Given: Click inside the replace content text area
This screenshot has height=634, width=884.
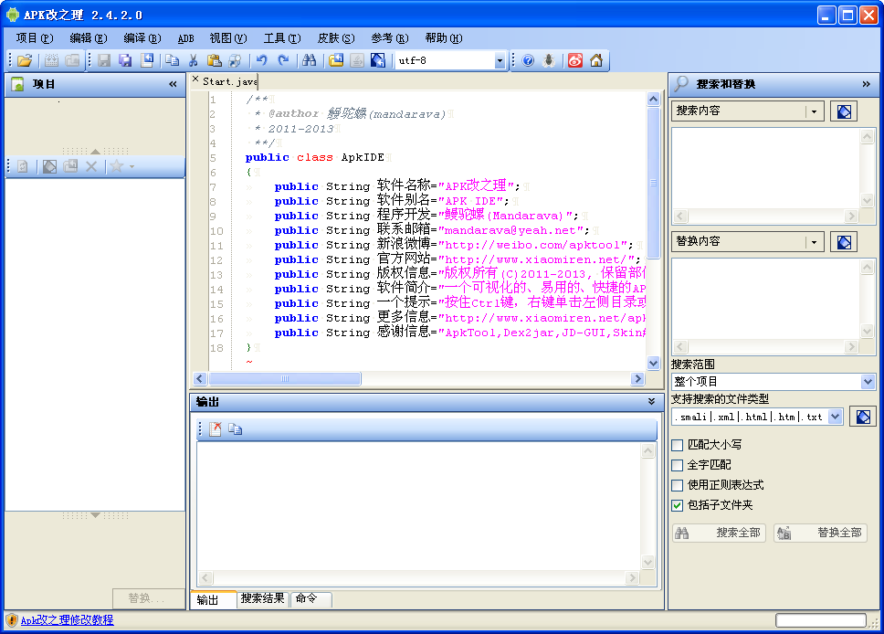Looking at the screenshot, I should click(765, 300).
